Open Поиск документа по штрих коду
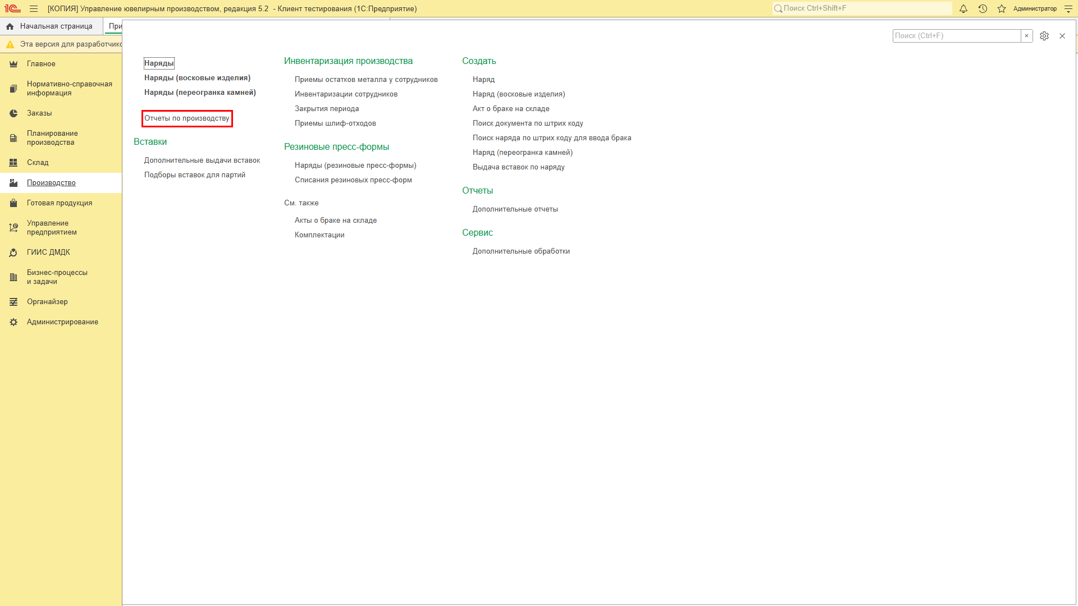The width and height of the screenshot is (1078, 606). (528, 123)
